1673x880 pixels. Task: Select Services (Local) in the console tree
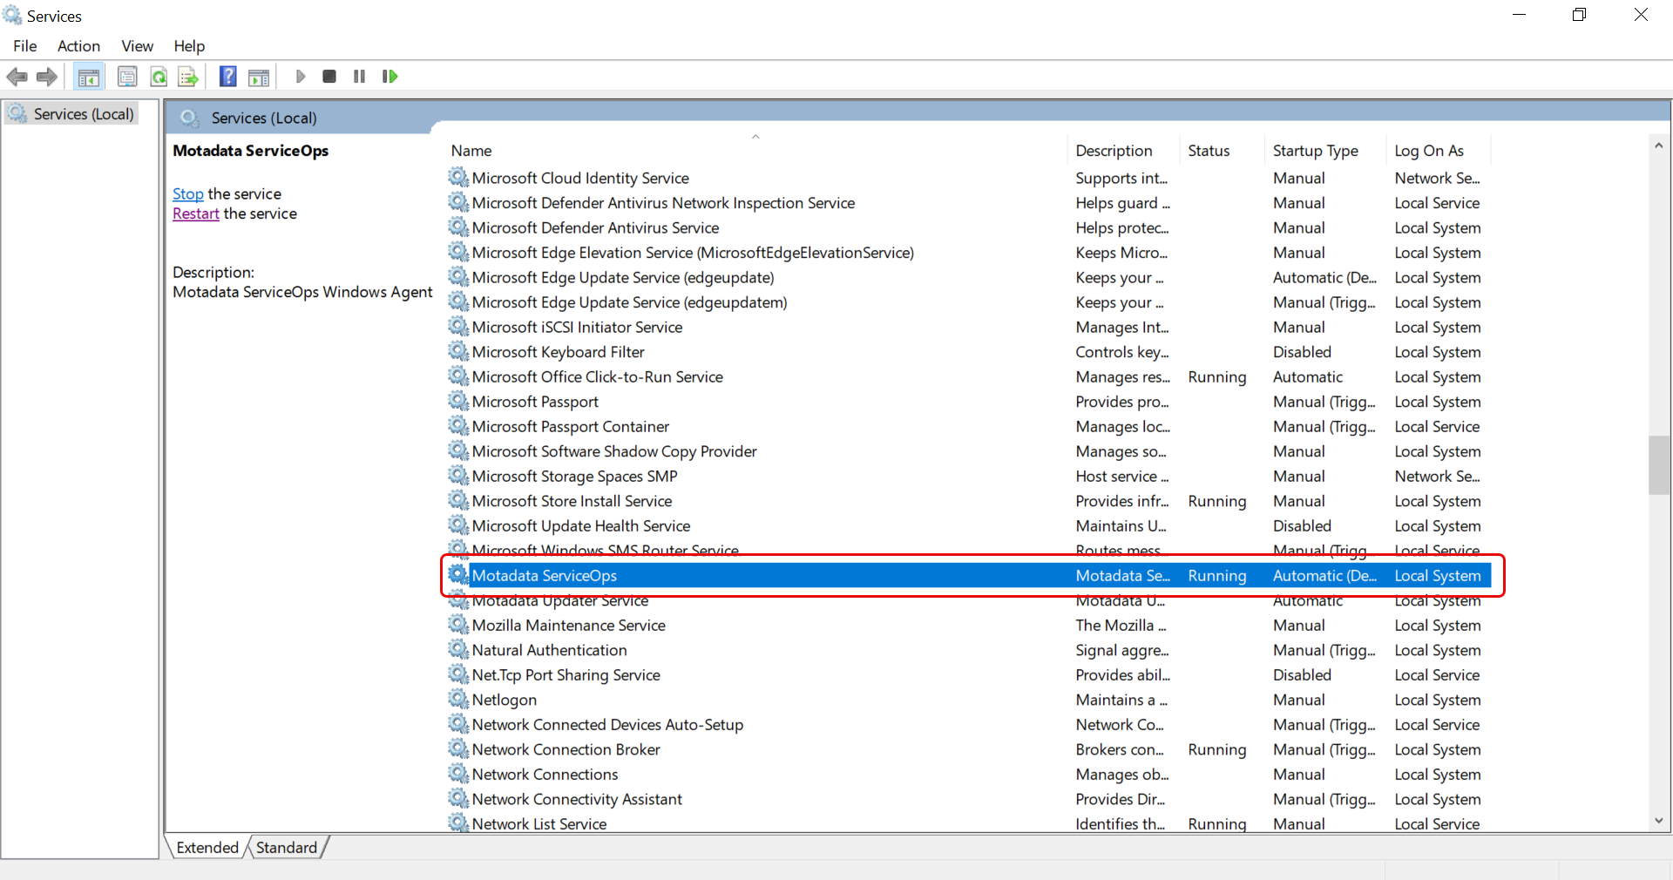83,114
